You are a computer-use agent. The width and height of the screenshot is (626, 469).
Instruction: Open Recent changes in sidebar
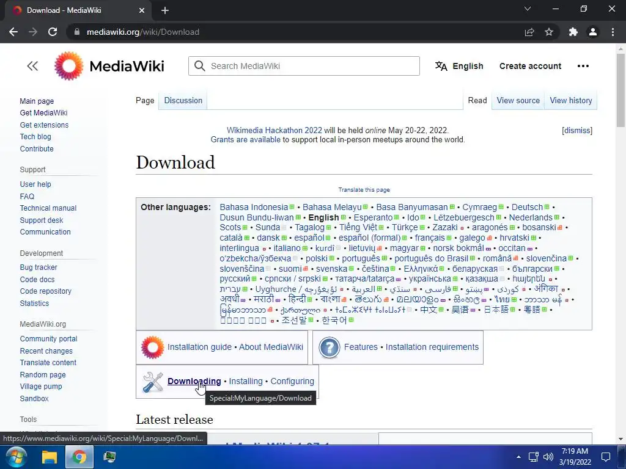pos(46,351)
